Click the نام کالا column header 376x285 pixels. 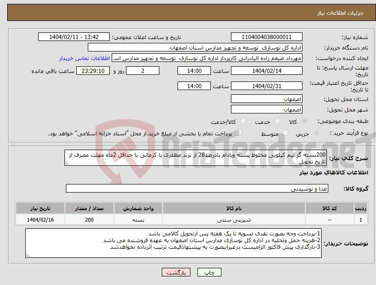(234, 208)
